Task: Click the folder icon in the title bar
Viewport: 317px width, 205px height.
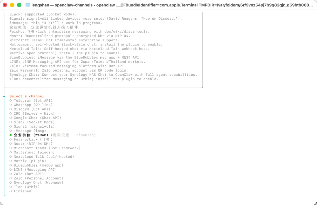Action: click(28, 5)
